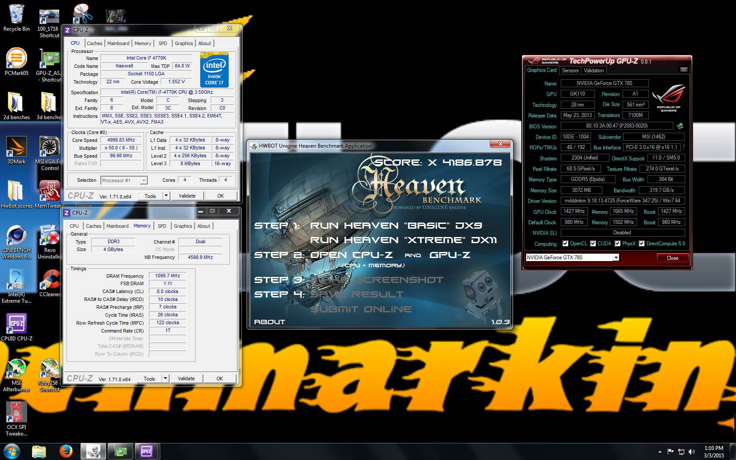This screenshot has width=736, height=460.
Task: Open Mainboard tab in upper CPU-Z
Action: tap(118, 43)
